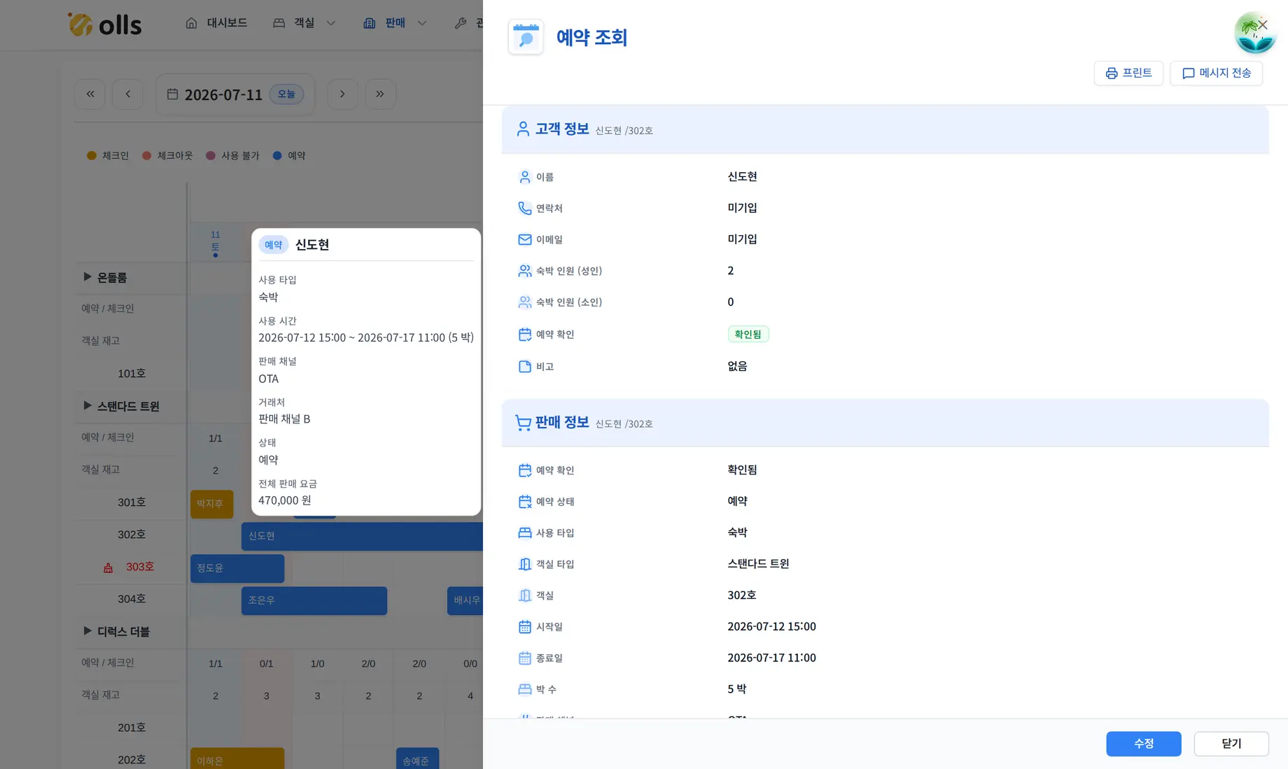Screen dimensions: 1288x769
Task: Click the olls logo
Action: 104,24
